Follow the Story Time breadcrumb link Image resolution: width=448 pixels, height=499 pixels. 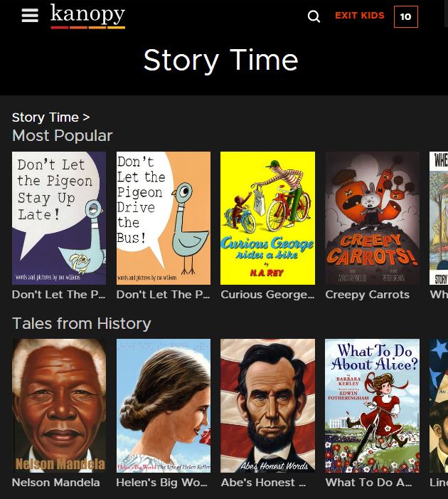51,117
